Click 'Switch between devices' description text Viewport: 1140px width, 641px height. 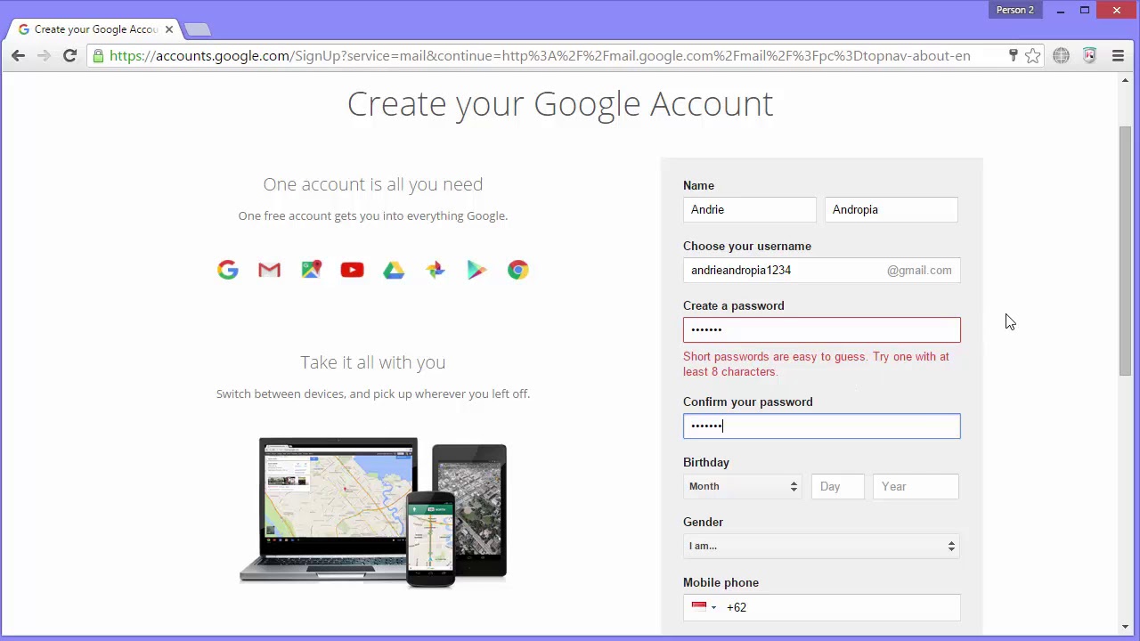click(373, 394)
